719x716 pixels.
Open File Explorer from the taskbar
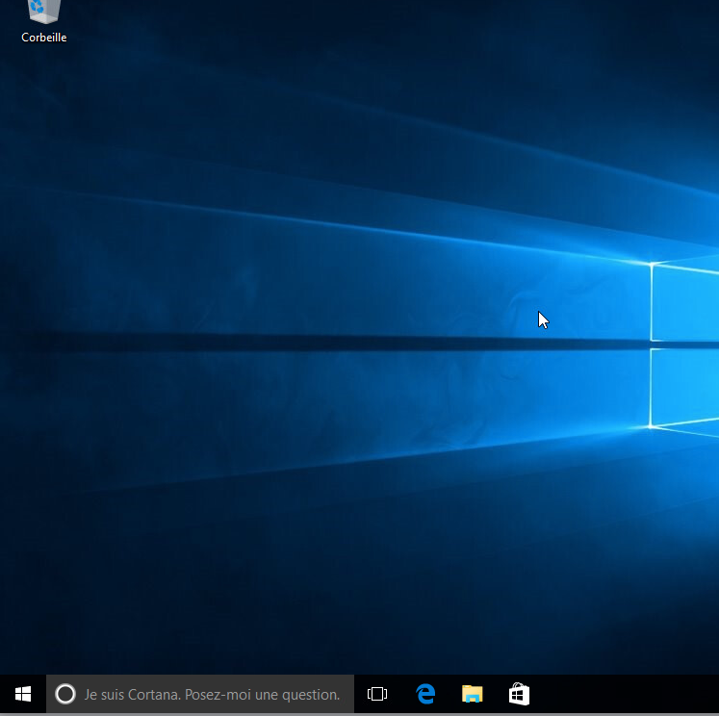click(x=472, y=694)
